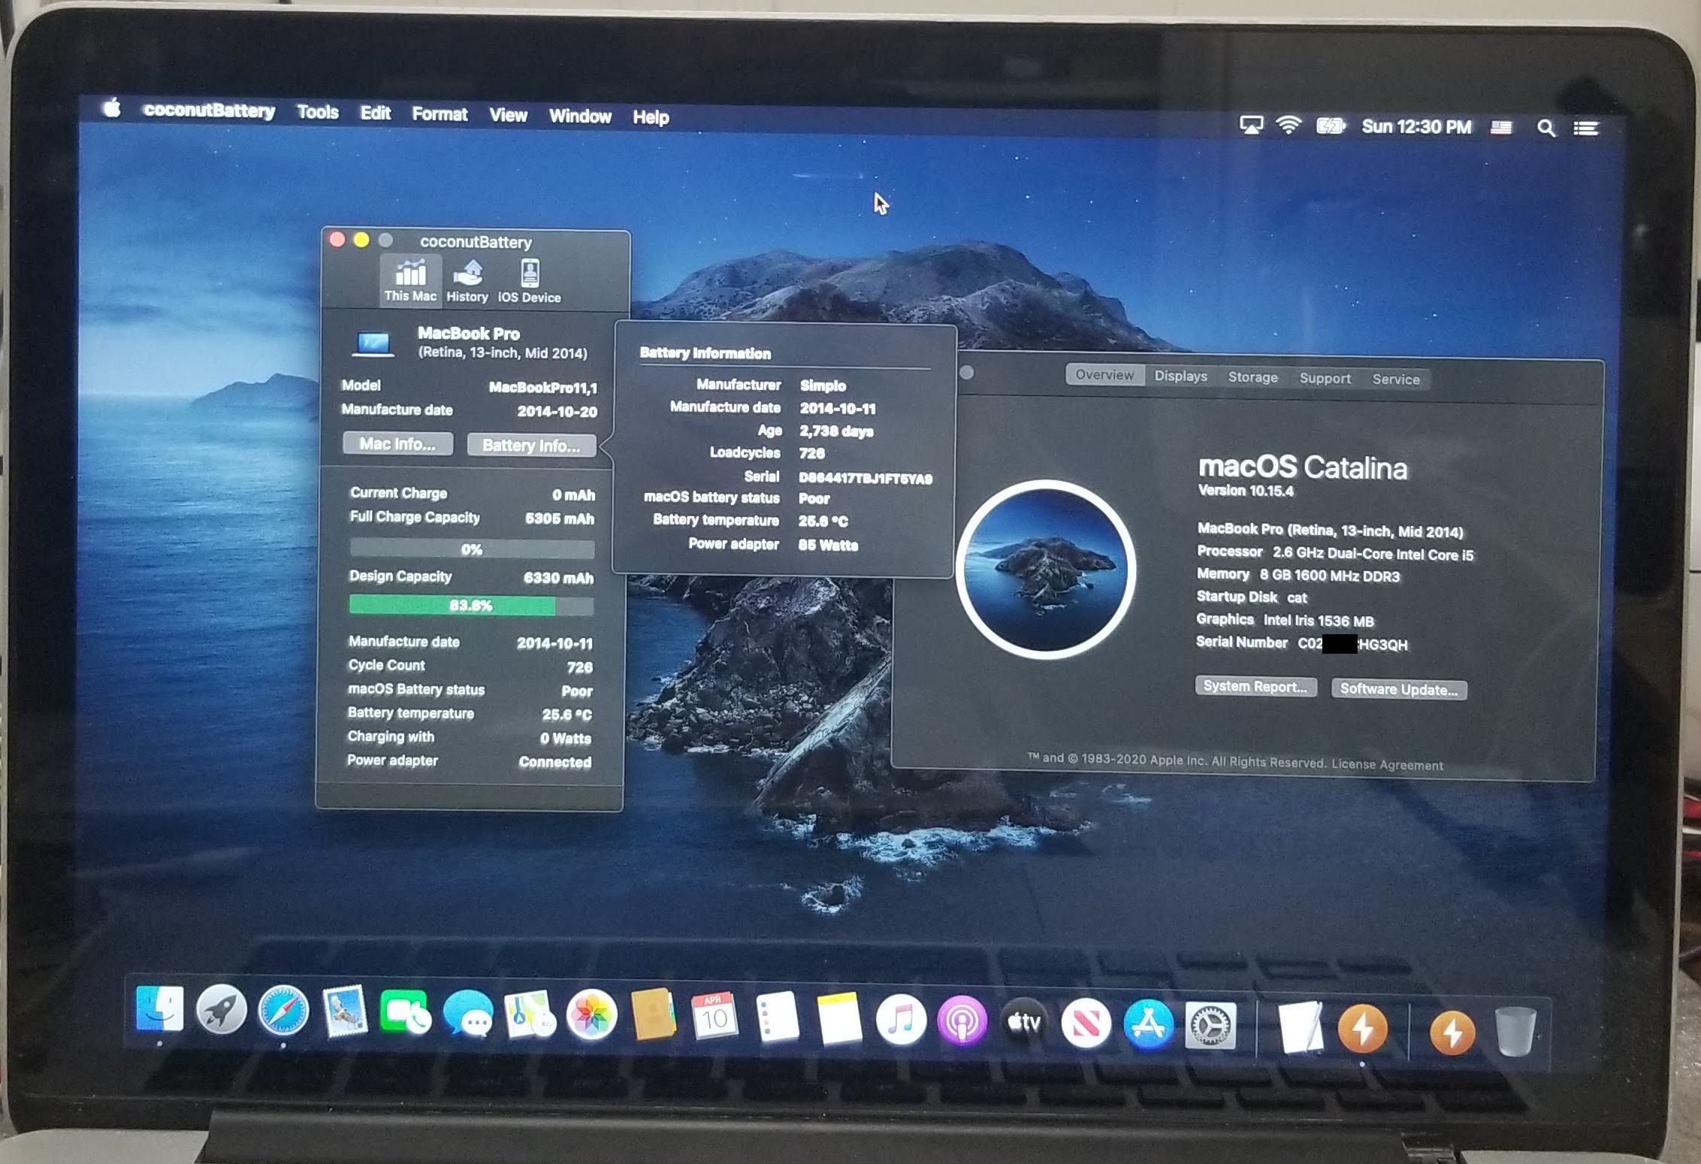Click the Software Update button
Image resolution: width=1701 pixels, height=1164 pixels.
[1398, 690]
